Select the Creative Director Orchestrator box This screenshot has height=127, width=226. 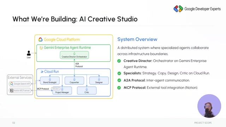coord(75,55)
